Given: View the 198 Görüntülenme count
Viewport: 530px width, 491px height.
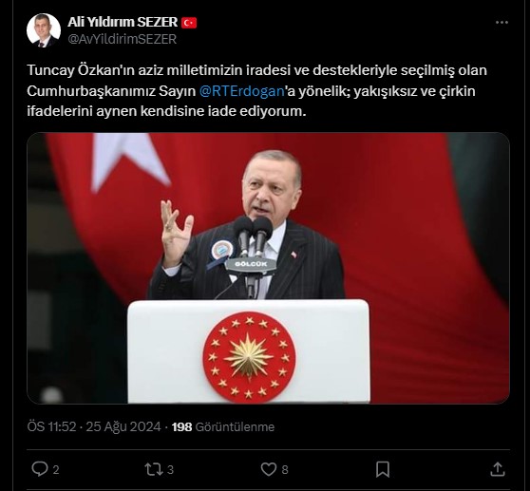Looking at the screenshot, I should pyautogui.click(x=223, y=426).
